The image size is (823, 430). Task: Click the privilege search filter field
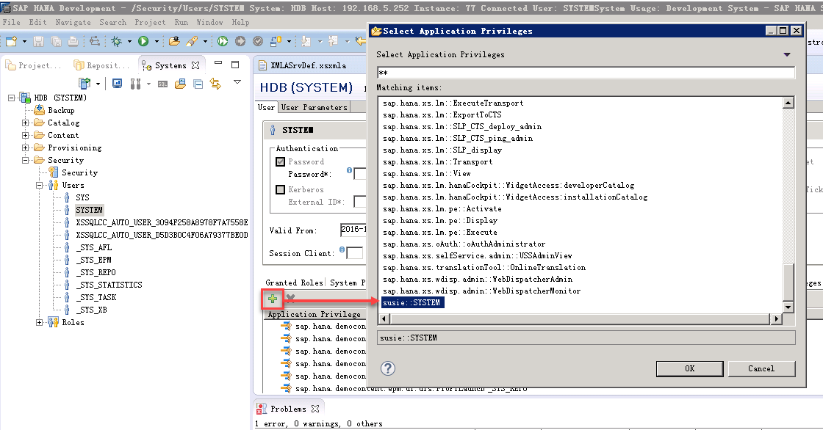(585, 73)
